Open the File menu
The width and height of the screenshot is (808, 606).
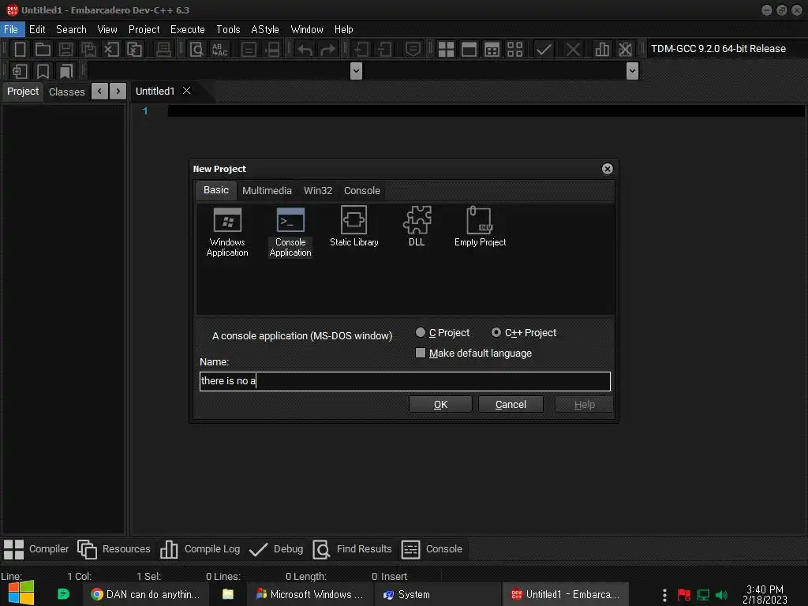point(11,29)
